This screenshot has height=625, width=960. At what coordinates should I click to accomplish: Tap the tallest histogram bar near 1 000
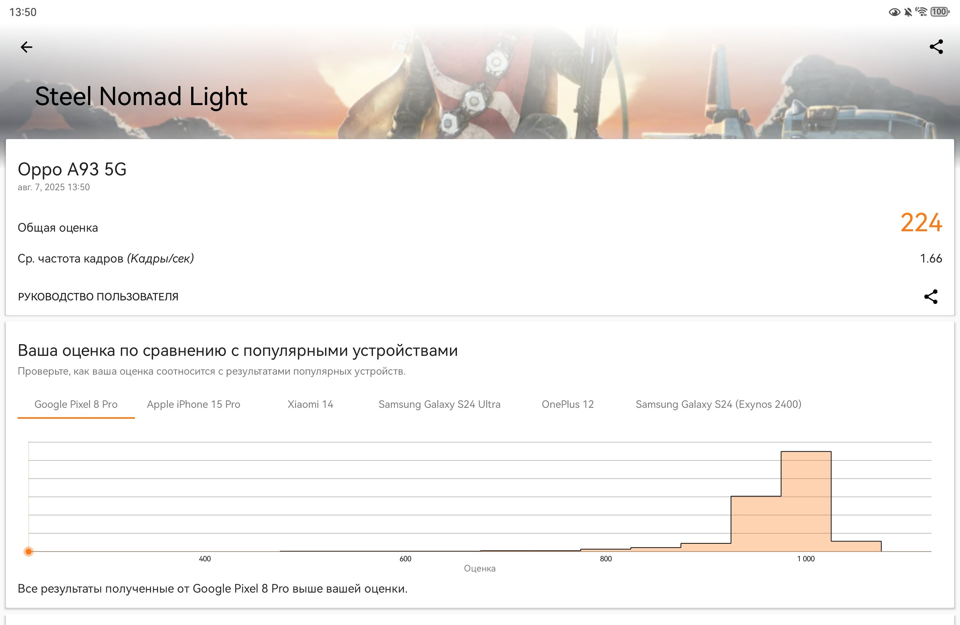pos(806,501)
